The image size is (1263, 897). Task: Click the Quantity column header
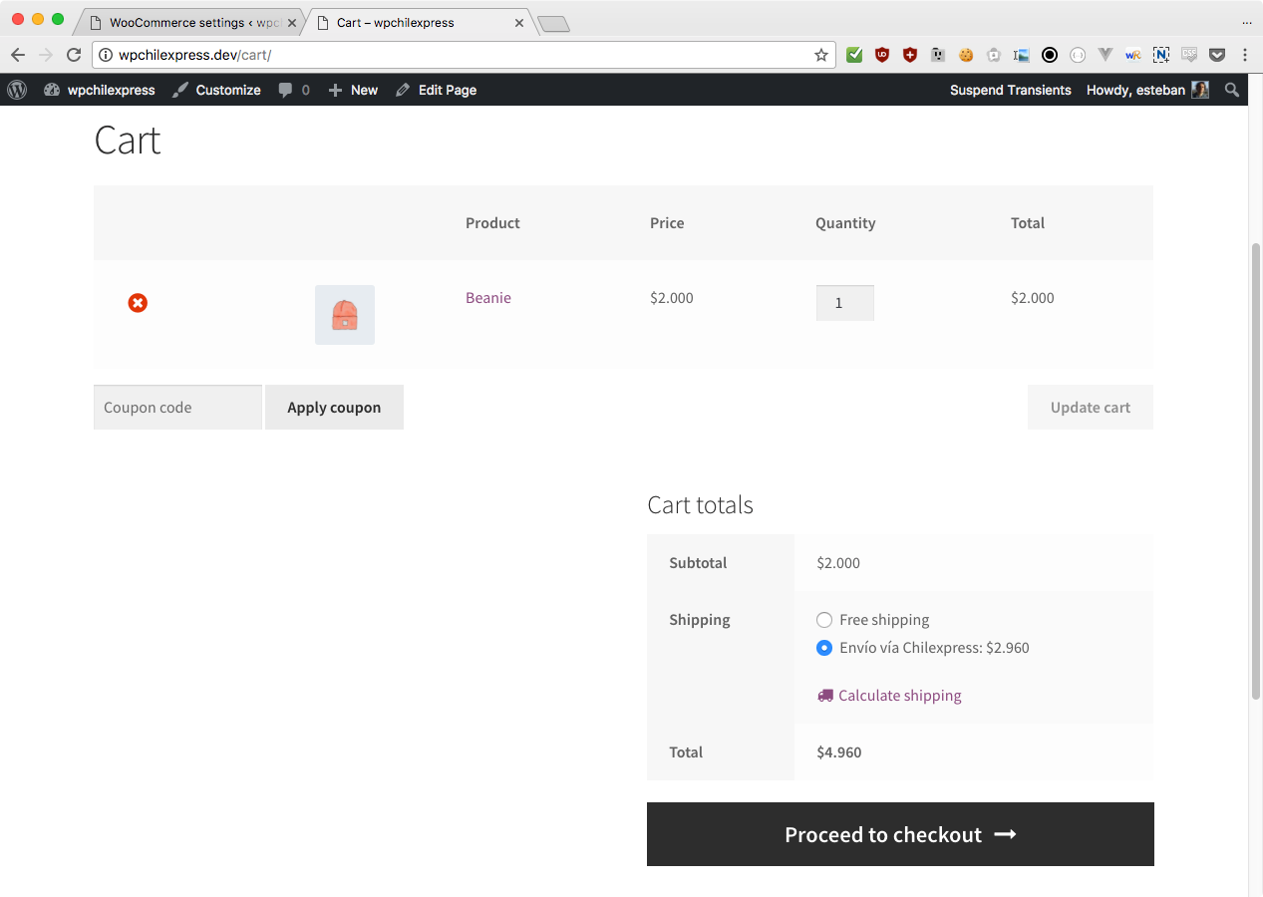click(845, 223)
